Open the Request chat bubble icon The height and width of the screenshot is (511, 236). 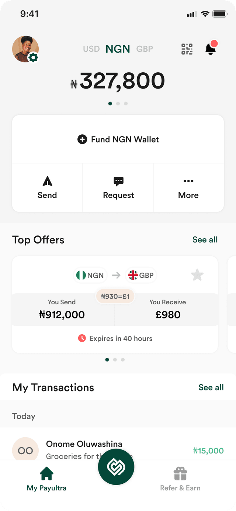118,181
